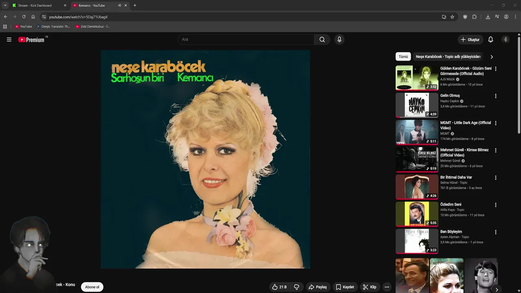Screen dimensions: 521x293
Task: Bookmark this page with star icon
Action: click(452, 17)
